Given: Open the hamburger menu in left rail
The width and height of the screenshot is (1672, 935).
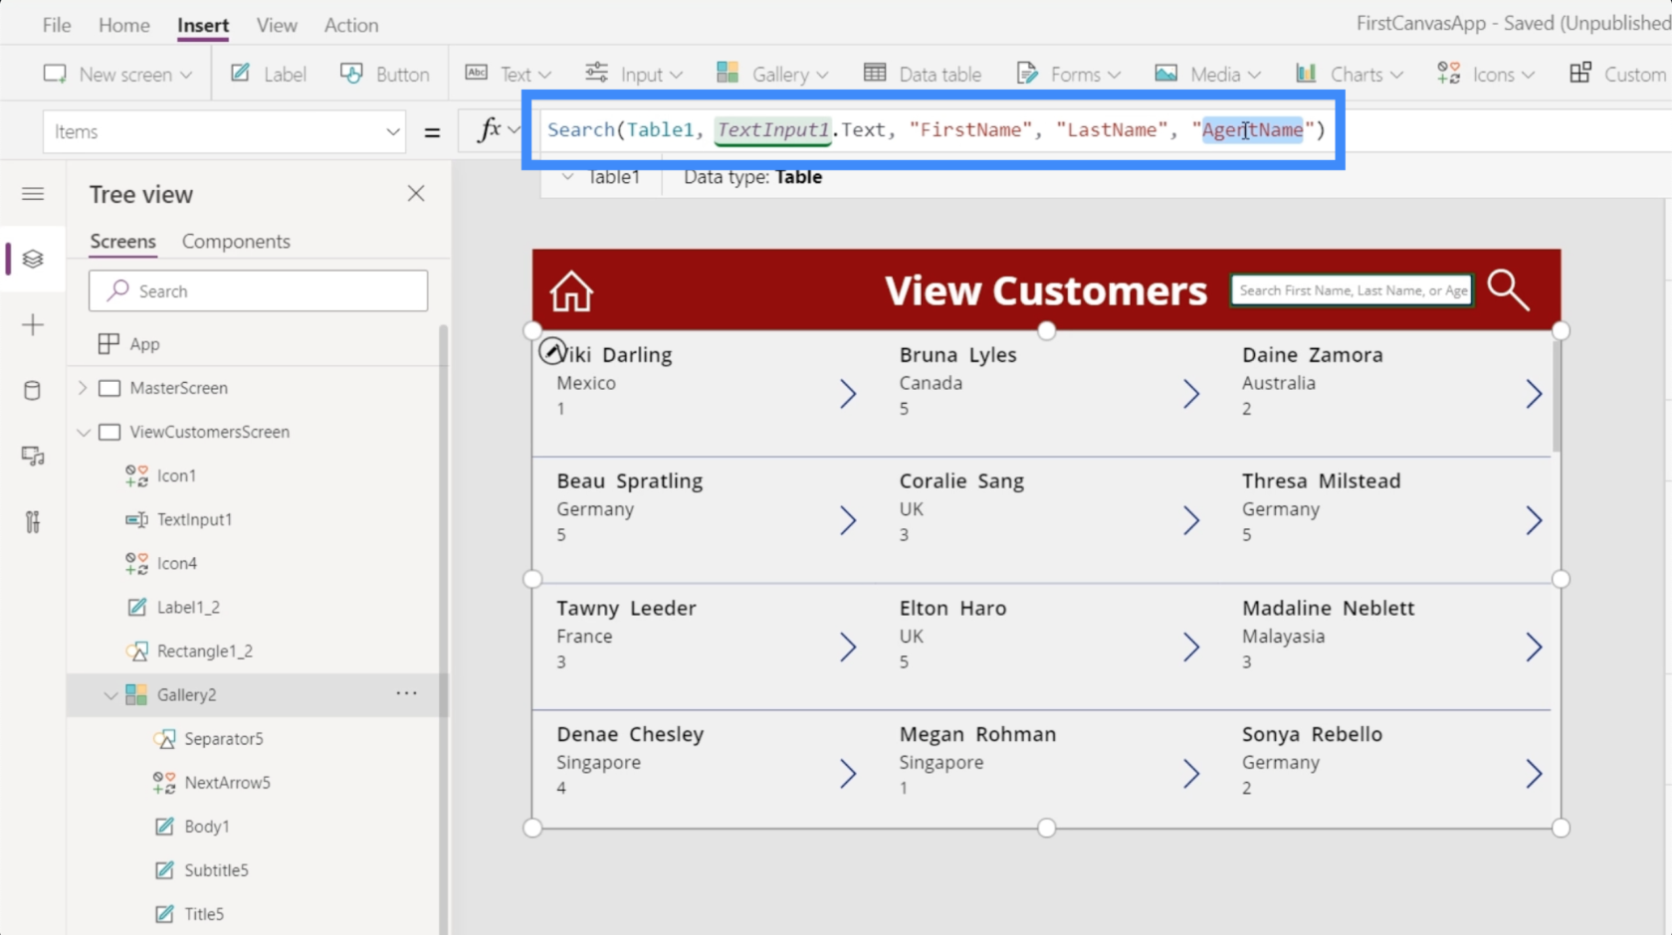Looking at the screenshot, I should point(33,194).
